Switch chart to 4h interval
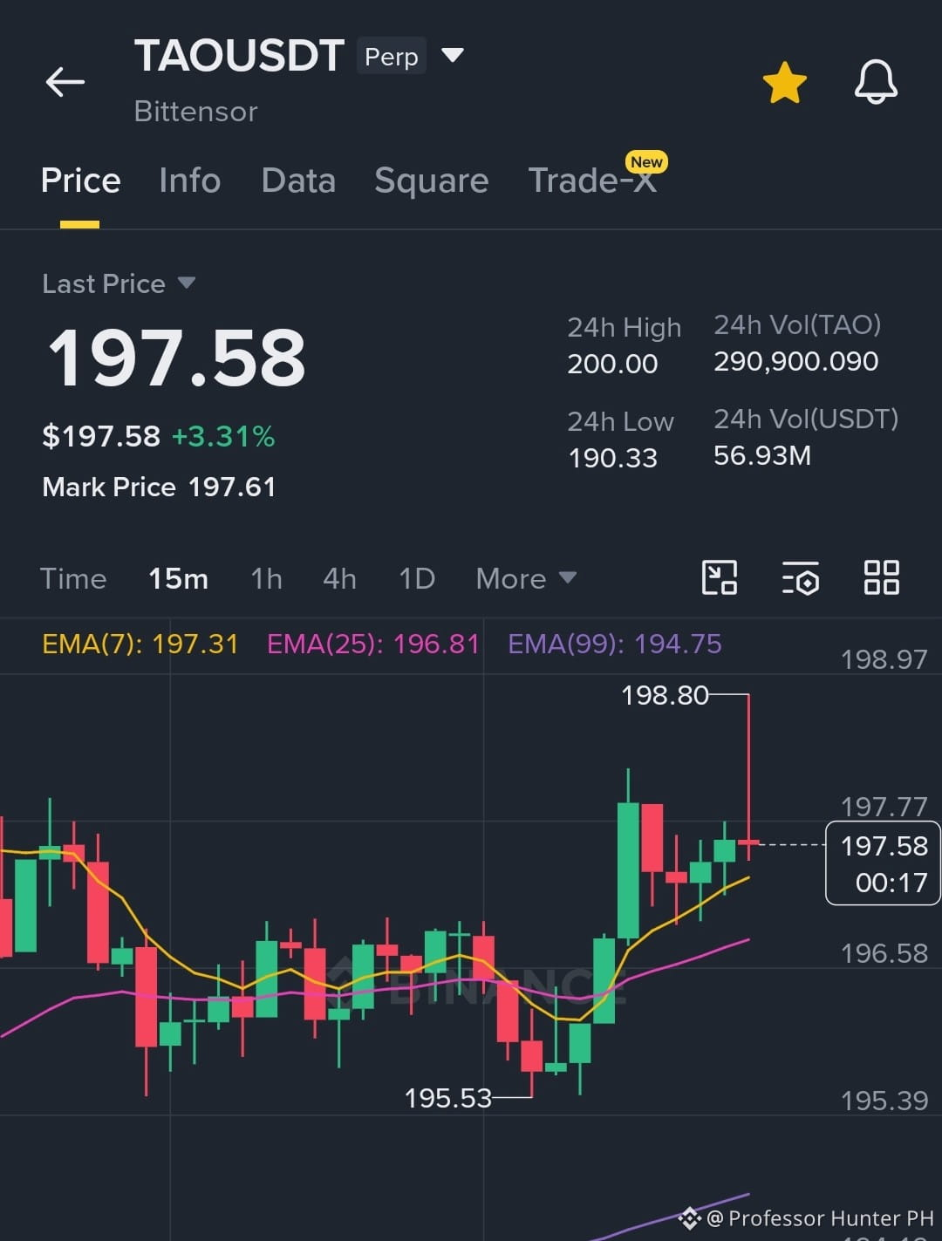 click(x=339, y=578)
